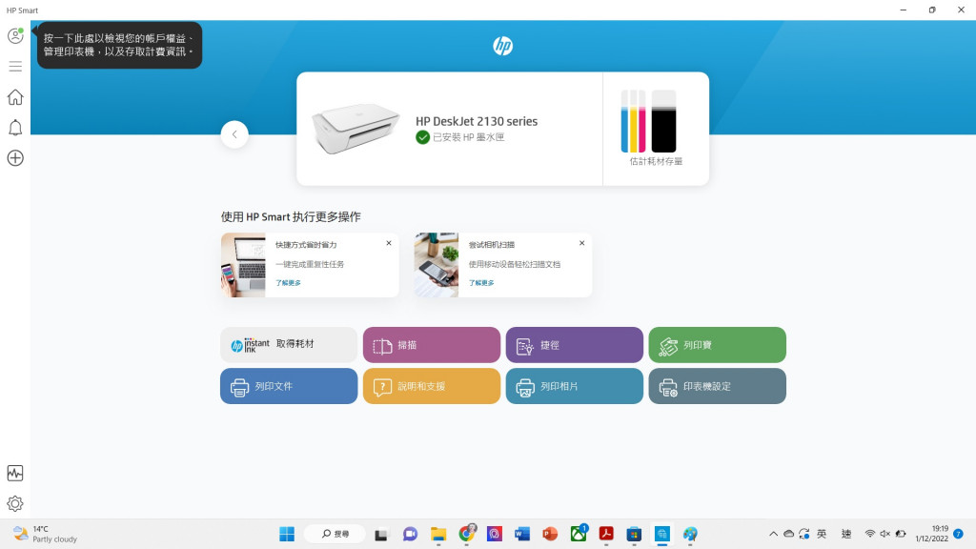
Task: Click the HP Smart taskbar icon
Action: [x=661, y=534]
